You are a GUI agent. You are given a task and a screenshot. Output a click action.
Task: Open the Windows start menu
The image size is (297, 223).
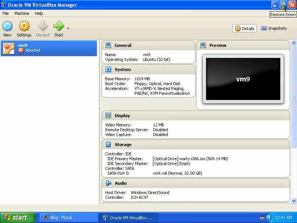pyautogui.click(x=18, y=217)
